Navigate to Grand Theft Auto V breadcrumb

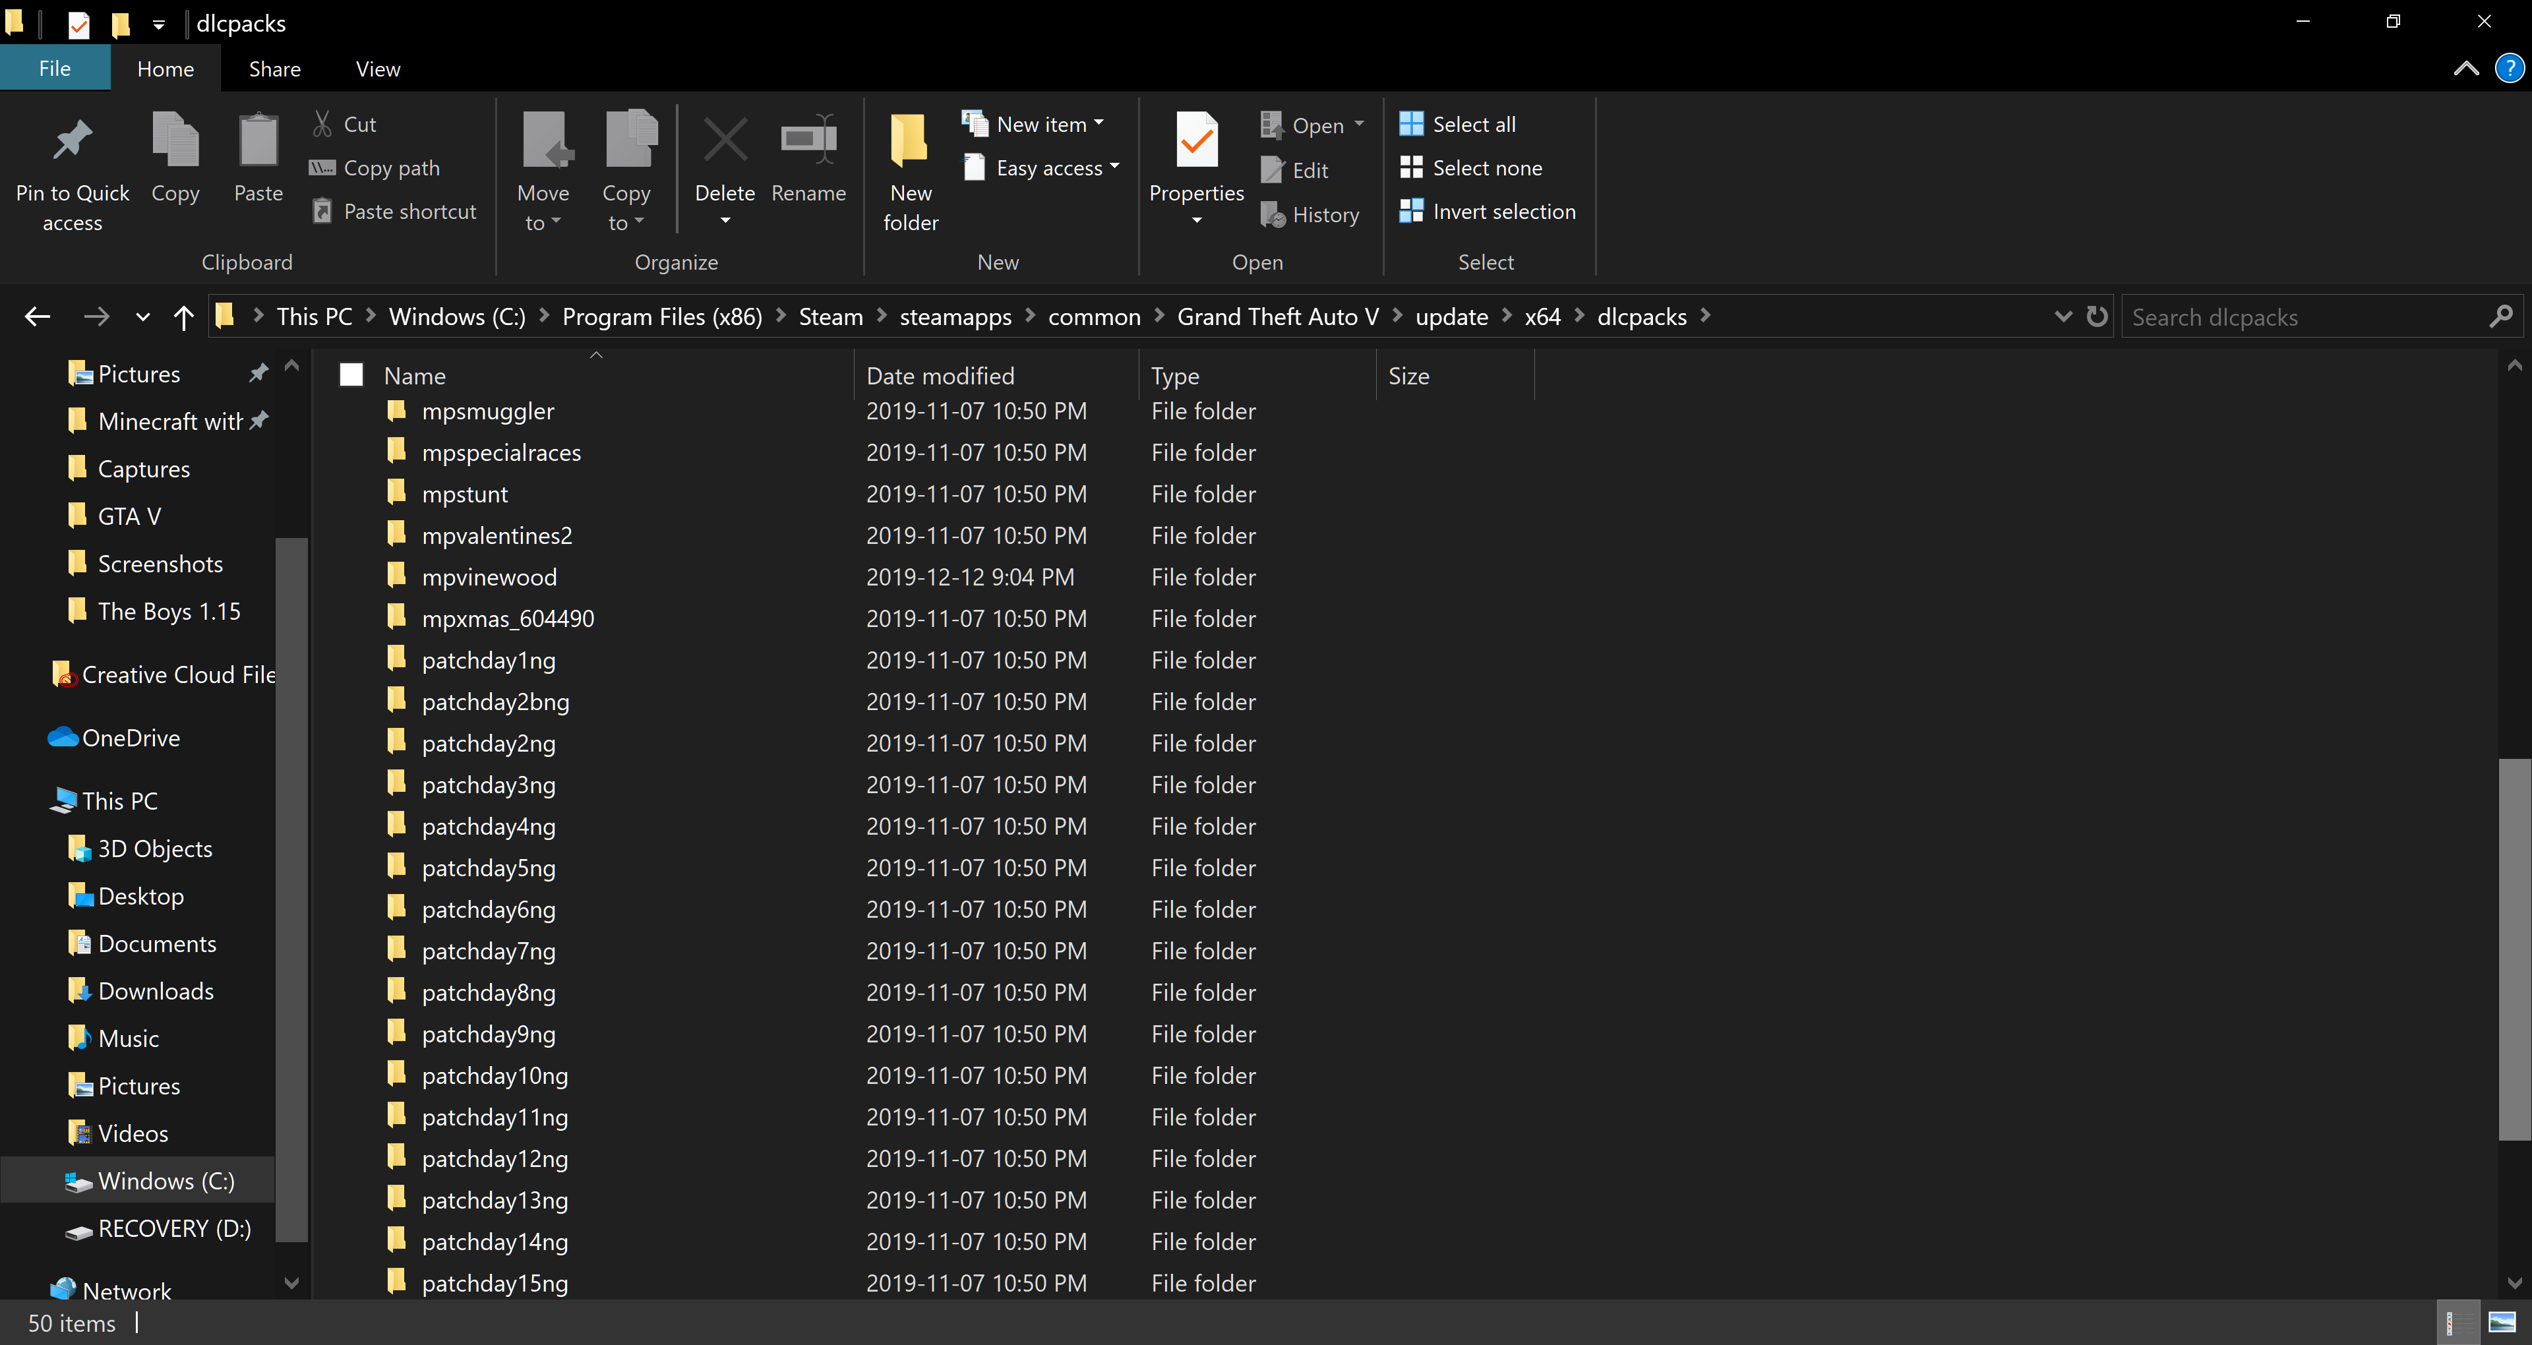[1278, 316]
